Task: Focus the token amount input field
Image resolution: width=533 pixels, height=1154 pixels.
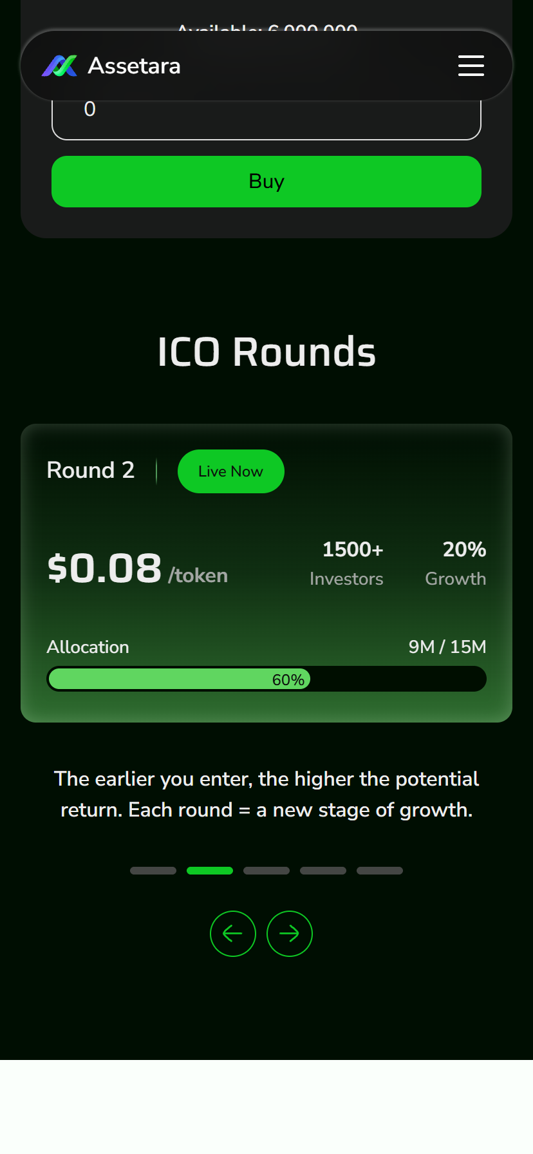Action: click(266, 116)
